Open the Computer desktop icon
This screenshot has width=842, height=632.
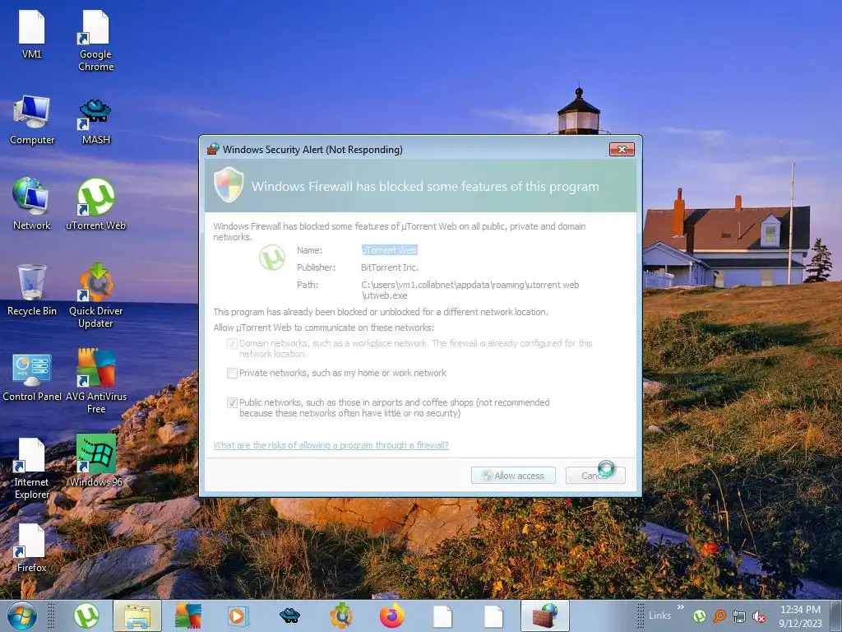32,120
